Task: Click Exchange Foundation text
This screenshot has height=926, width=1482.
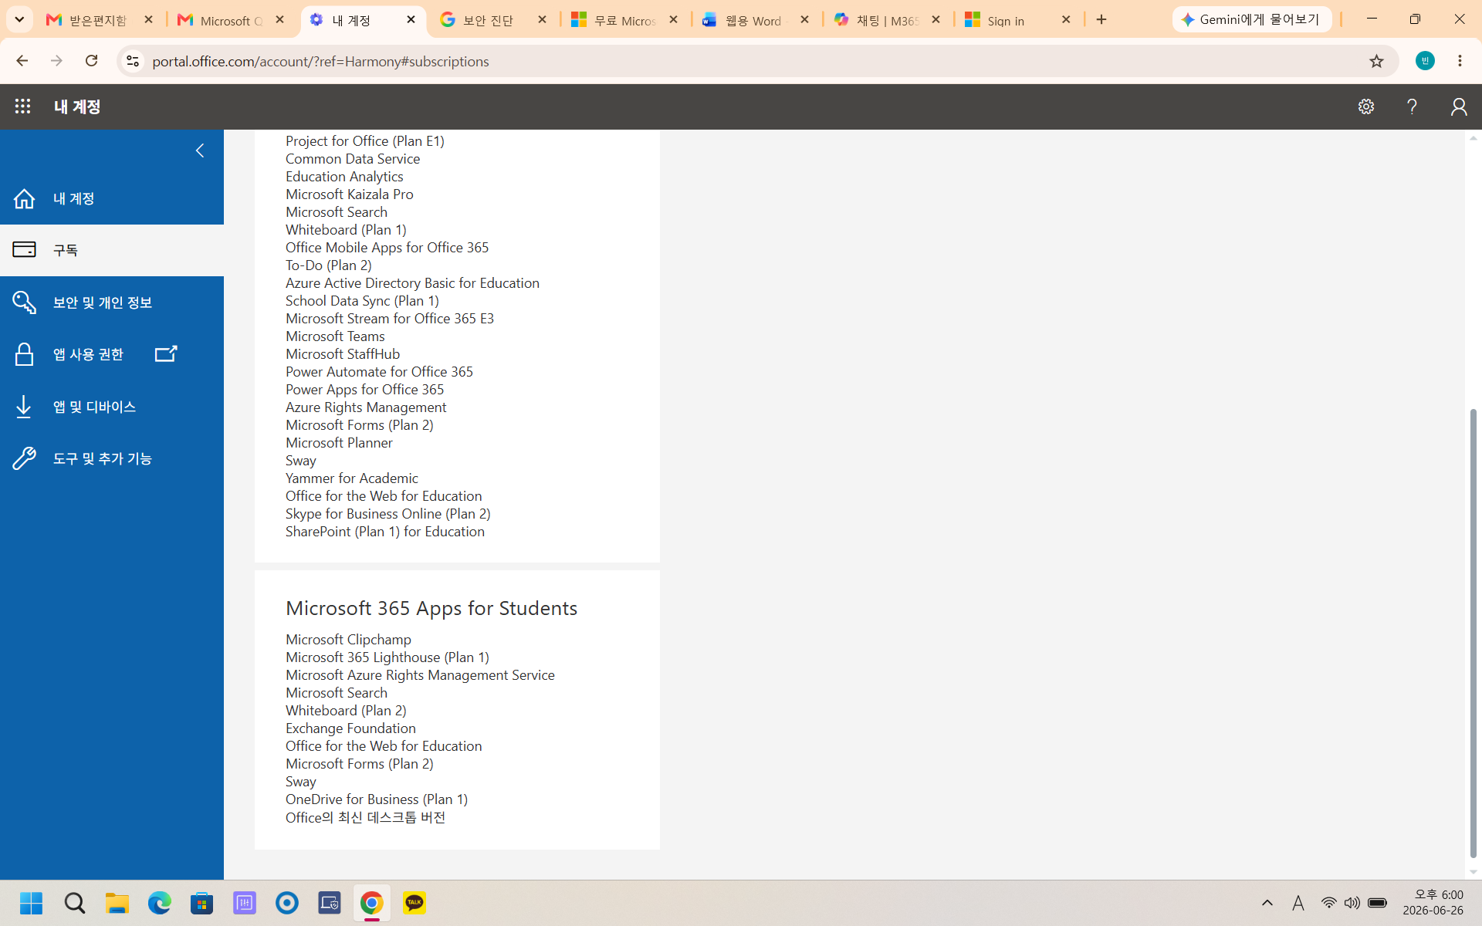Action: [350, 728]
